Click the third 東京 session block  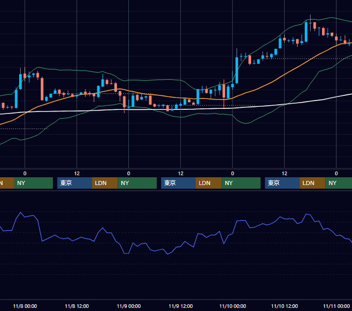(282, 183)
